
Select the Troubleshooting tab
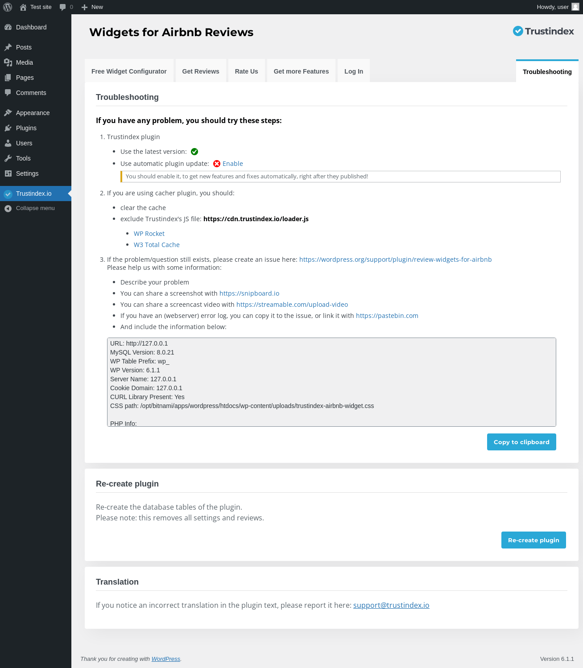547,71
